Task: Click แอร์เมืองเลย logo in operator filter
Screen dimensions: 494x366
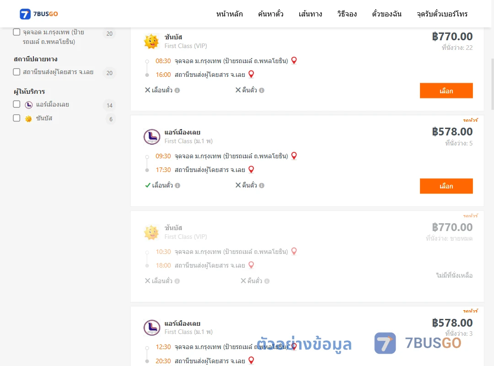Action: click(x=29, y=105)
